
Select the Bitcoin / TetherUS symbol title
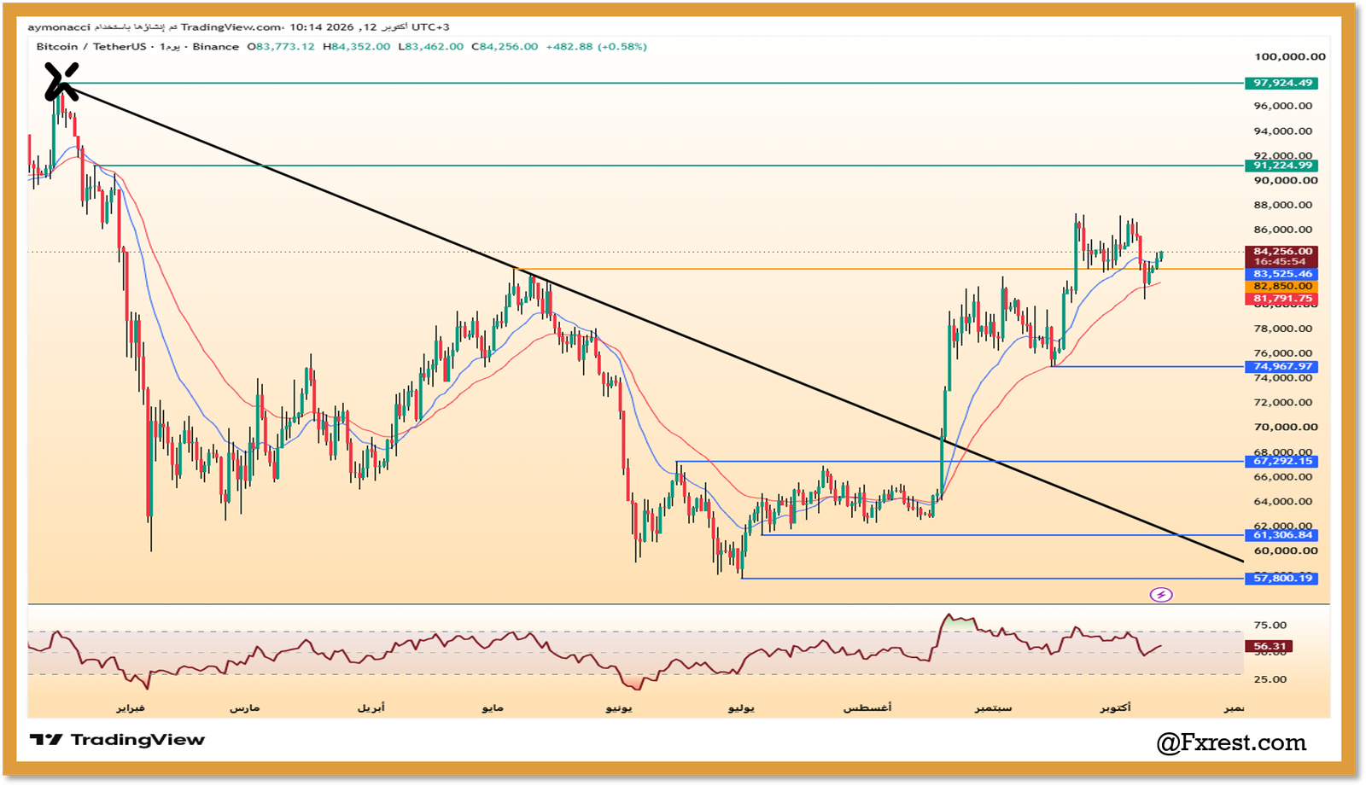pos(91,47)
